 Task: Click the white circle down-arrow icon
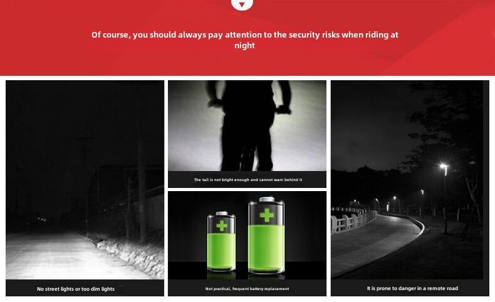(x=242, y=4)
